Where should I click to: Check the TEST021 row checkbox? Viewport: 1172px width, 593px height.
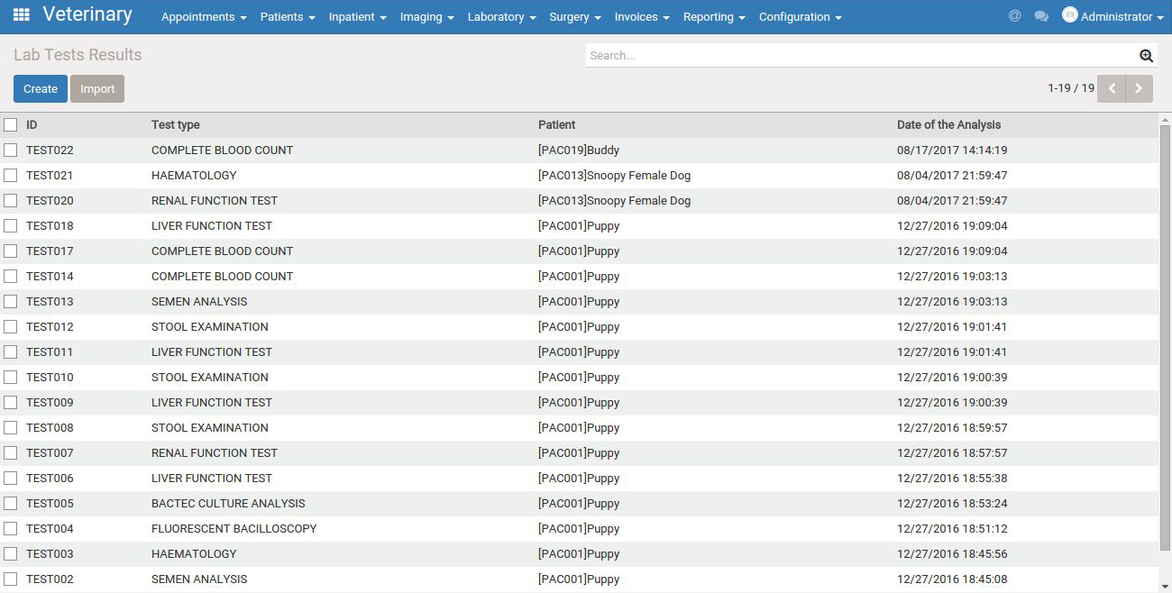pos(11,176)
